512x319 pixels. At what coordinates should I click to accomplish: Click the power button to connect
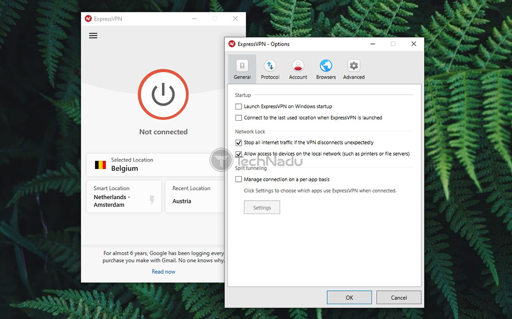pos(163,95)
